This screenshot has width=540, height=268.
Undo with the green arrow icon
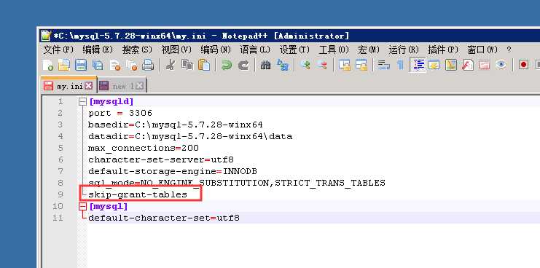(x=226, y=65)
